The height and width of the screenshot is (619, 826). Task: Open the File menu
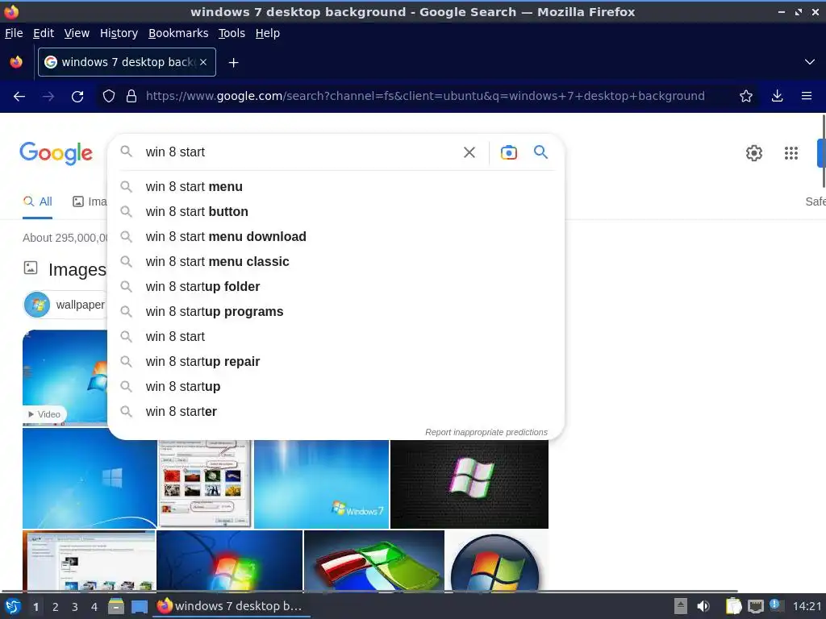(x=14, y=33)
